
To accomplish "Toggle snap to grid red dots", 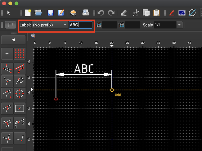I will [20, 54].
